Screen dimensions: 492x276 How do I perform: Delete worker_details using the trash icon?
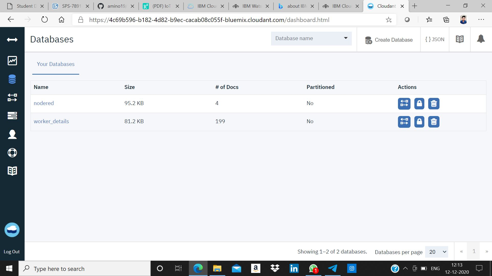(434, 122)
